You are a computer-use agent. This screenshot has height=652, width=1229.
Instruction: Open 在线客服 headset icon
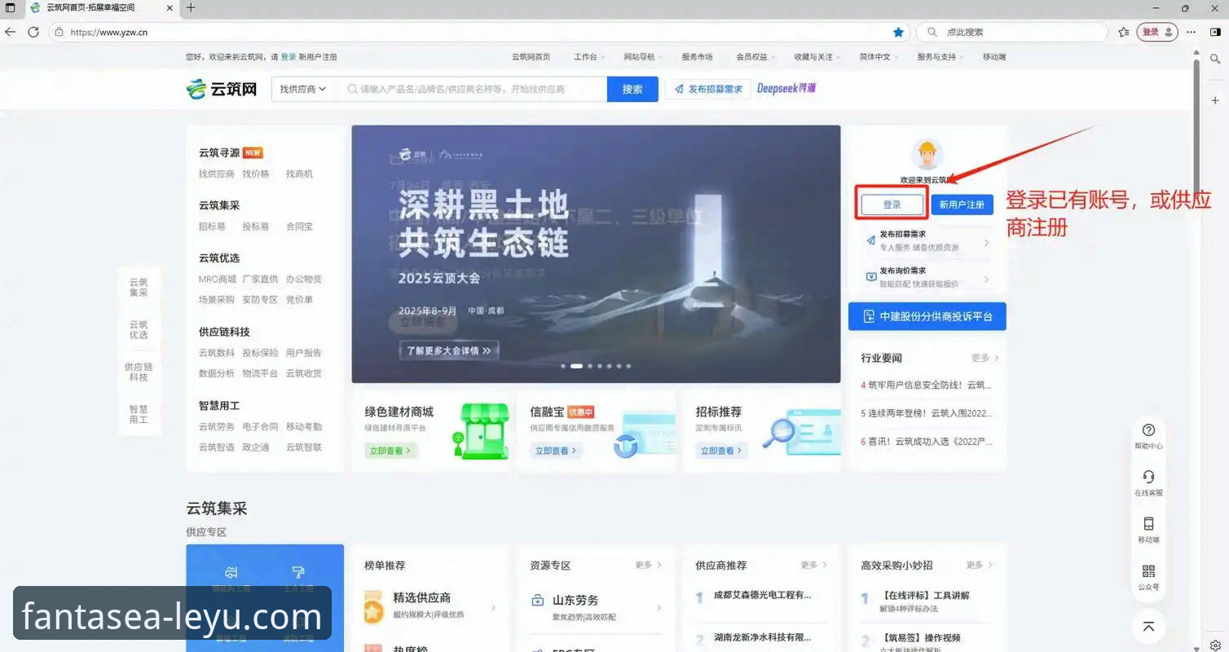[x=1148, y=477]
